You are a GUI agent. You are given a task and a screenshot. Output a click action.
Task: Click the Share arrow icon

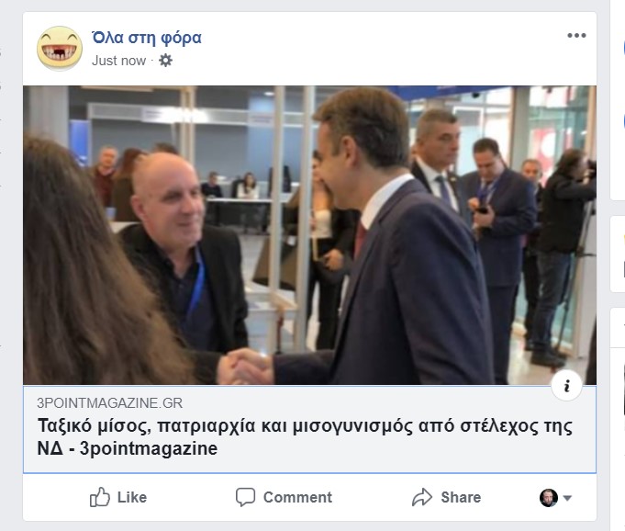click(422, 497)
